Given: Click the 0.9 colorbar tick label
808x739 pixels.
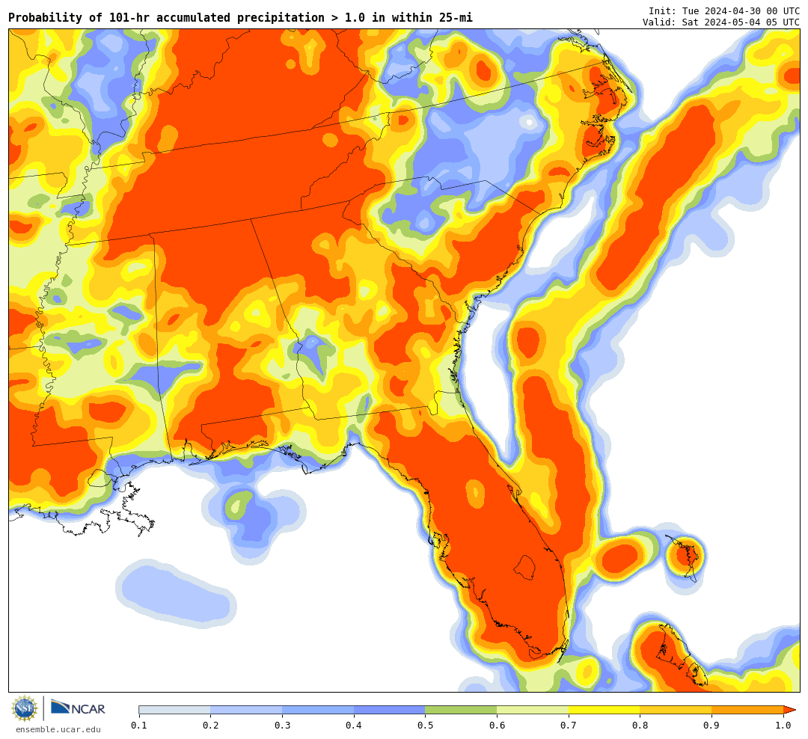Looking at the screenshot, I should [711, 726].
